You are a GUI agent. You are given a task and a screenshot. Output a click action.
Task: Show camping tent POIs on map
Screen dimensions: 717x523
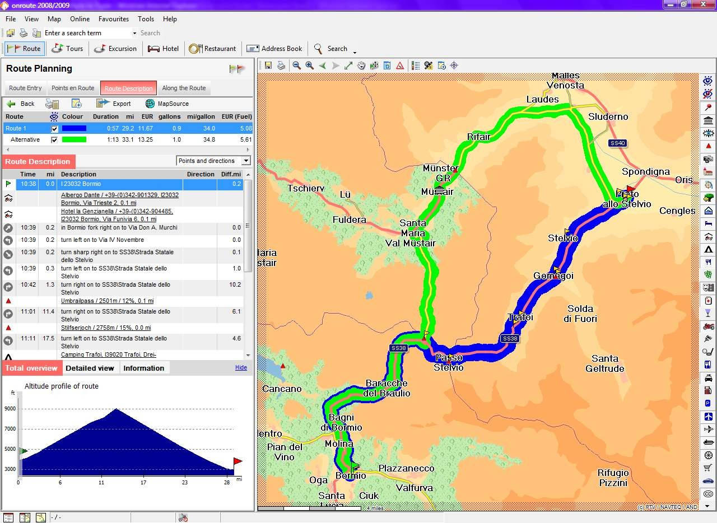[708, 249]
